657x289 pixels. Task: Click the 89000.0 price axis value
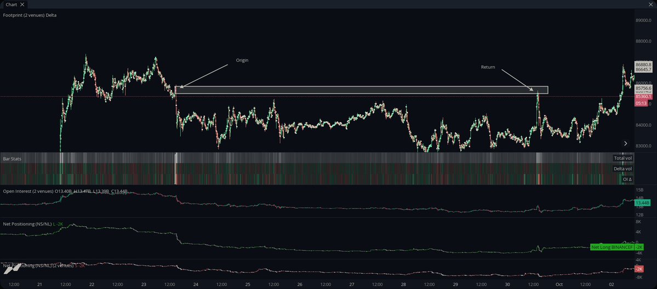coord(644,20)
